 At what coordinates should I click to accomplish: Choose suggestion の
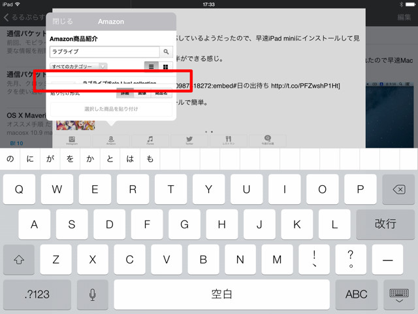[10, 159]
